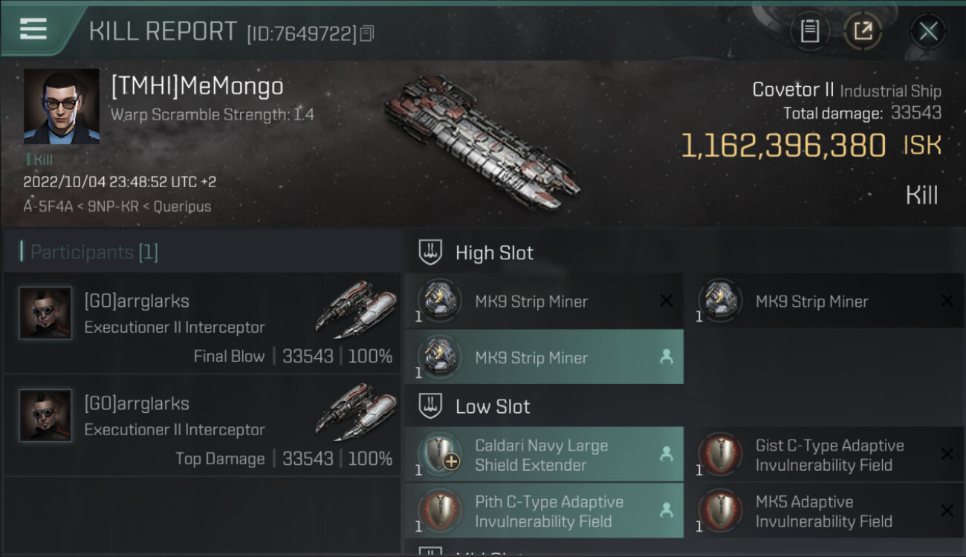Click Final Blow Executioner II ship icon

pos(356,307)
